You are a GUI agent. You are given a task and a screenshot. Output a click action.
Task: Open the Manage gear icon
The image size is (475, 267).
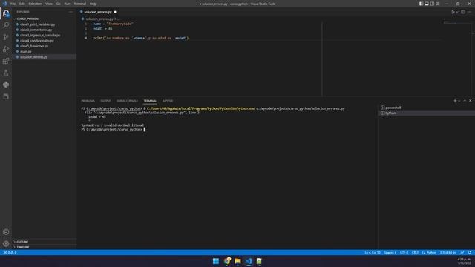click(6, 244)
